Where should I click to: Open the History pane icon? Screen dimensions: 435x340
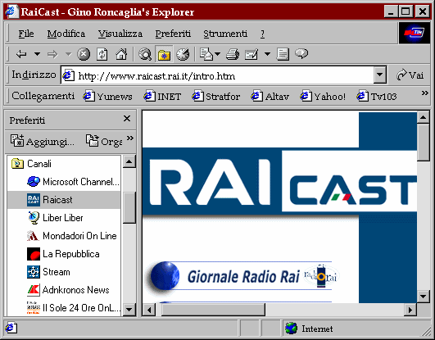(183, 54)
